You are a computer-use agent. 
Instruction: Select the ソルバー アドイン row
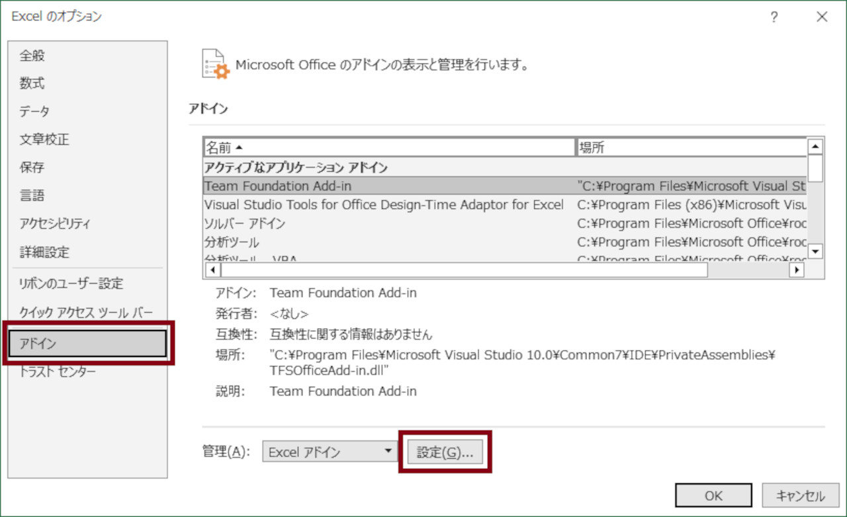[506, 223]
